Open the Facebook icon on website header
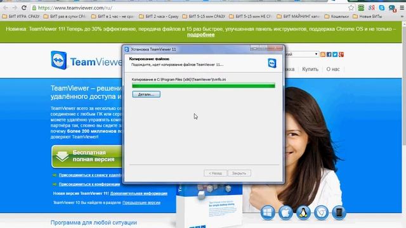This screenshot has height=228, width=406. (329, 54)
